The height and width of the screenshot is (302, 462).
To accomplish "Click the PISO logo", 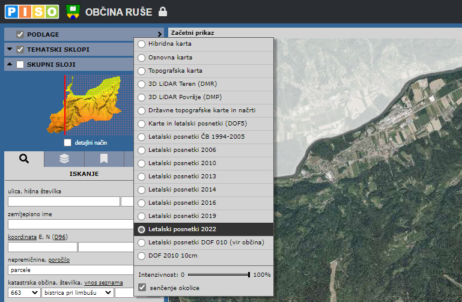I will tap(32, 11).
